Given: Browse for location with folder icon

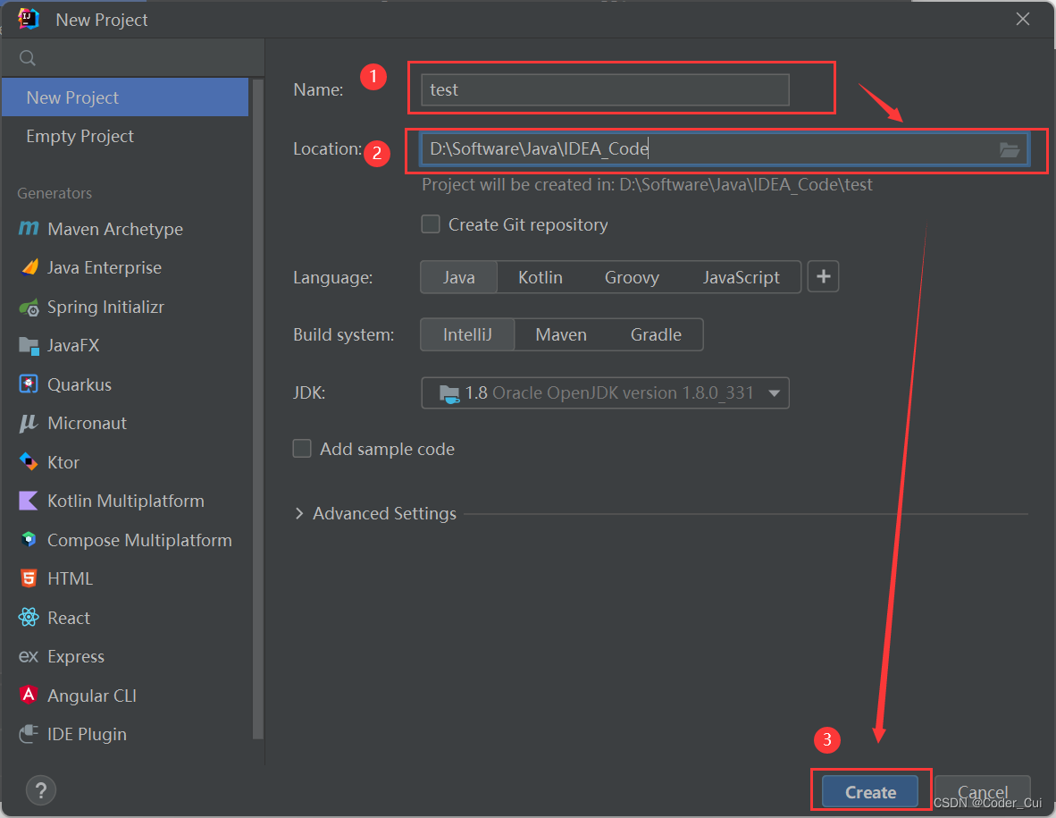Looking at the screenshot, I should coord(1009,149).
